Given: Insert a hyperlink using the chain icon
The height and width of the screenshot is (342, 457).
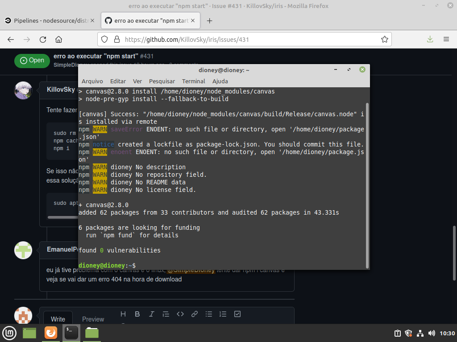Looking at the screenshot, I should (194, 314).
